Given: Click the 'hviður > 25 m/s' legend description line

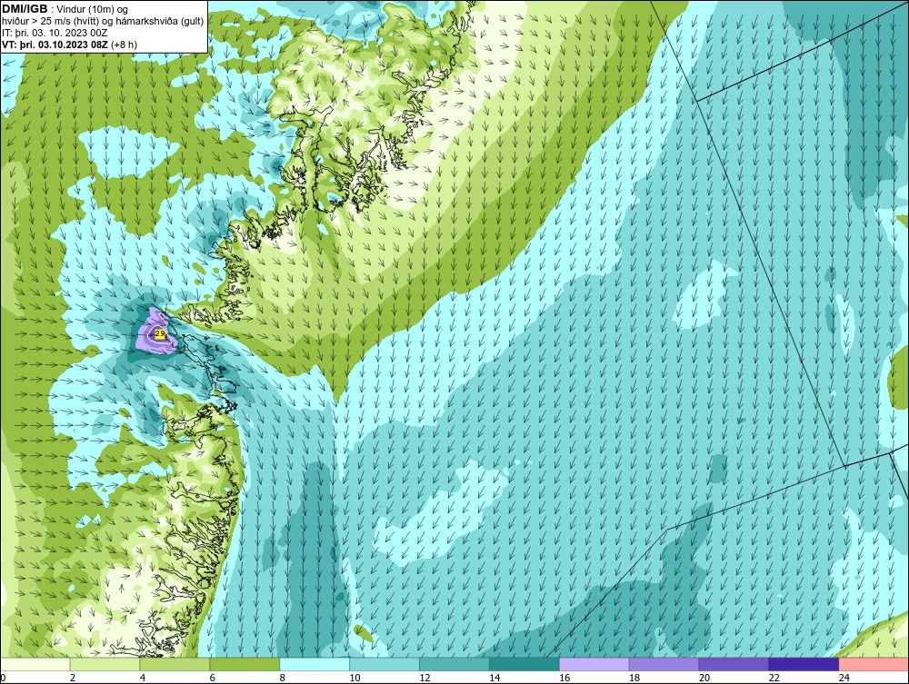Looking at the screenshot, I should [103, 22].
